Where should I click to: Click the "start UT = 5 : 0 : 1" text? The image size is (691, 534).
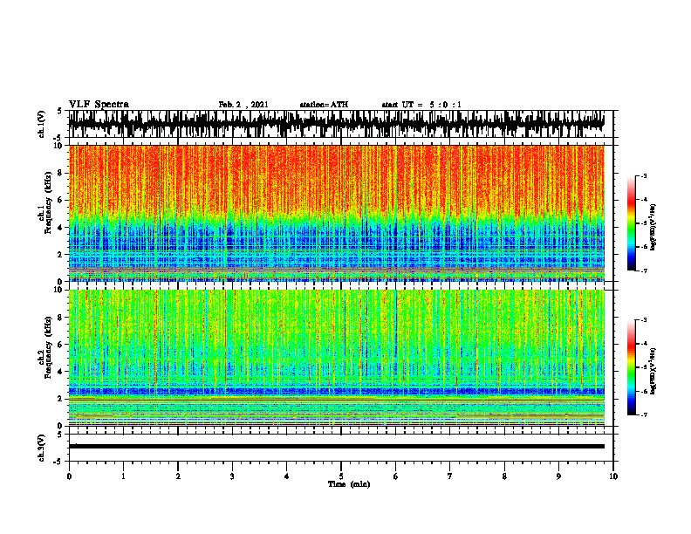[421, 105]
